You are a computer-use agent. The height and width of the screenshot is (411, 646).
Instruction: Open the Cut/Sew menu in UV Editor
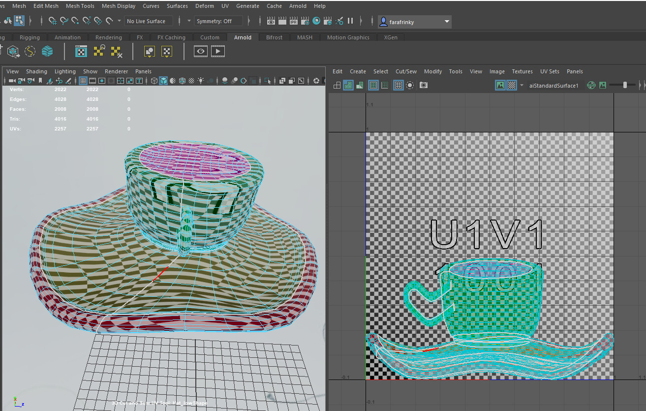pos(405,71)
